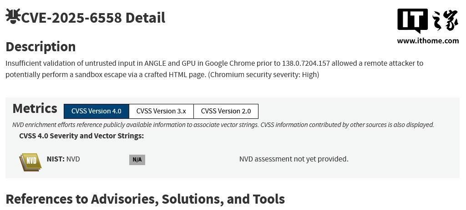Click the gray N/A severity badge
Viewport: 466px width, 210px height.
click(x=137, y=160)
